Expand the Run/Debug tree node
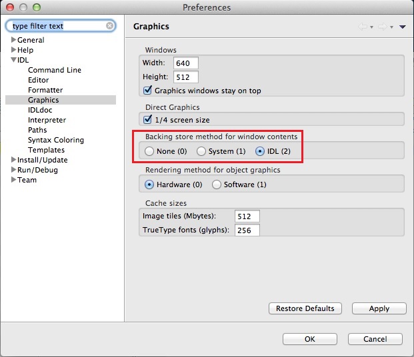Screen dimensions: 414x357 (13, 170)
